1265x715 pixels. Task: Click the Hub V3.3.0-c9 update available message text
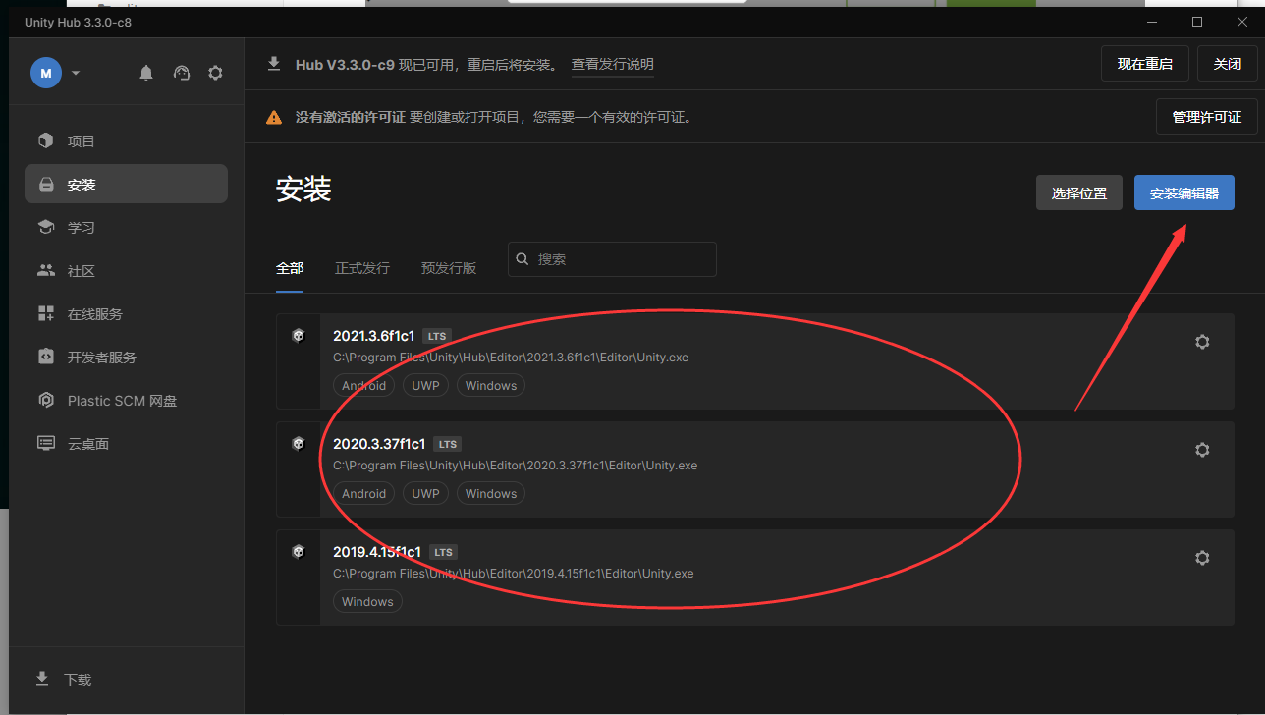coord(427,64)
